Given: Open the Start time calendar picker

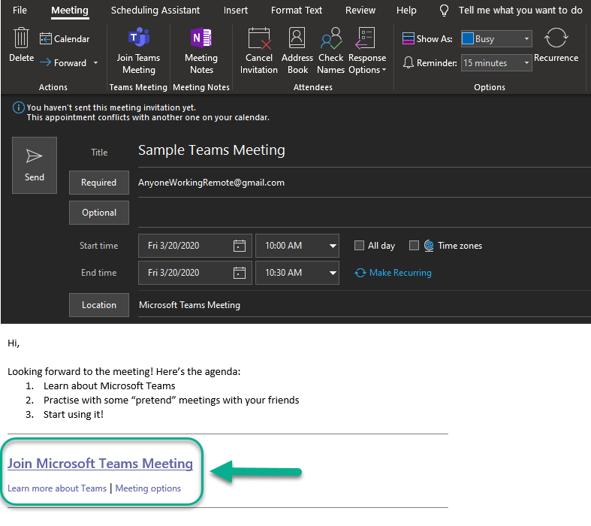Looking at the screenshot, I should tap(240, 246).
